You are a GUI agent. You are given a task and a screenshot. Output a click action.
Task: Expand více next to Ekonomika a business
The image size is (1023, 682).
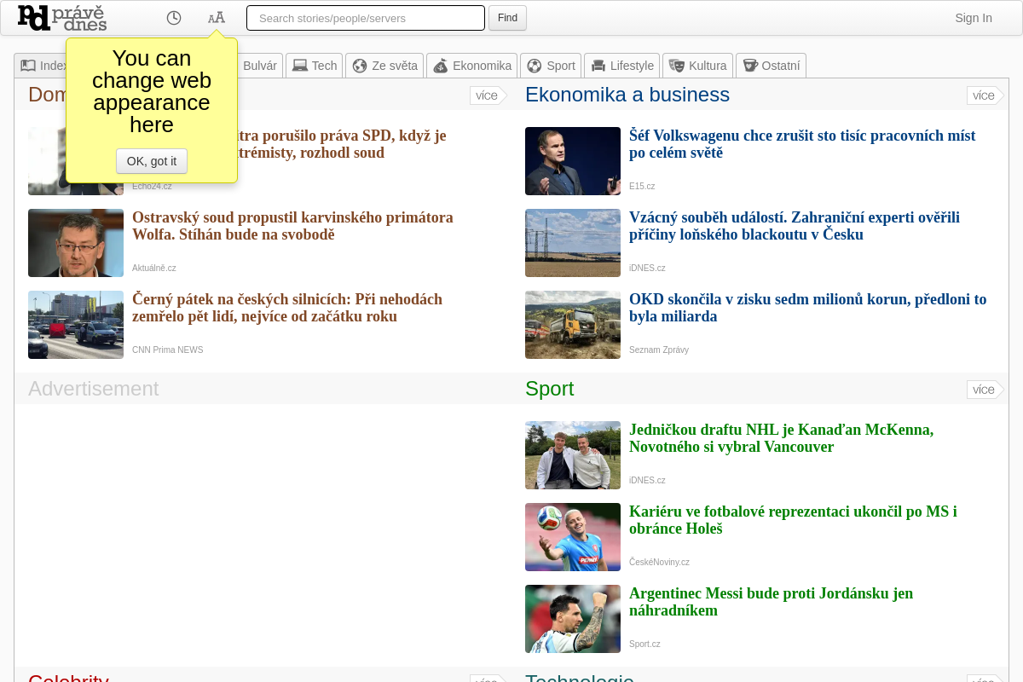point(984,95)
